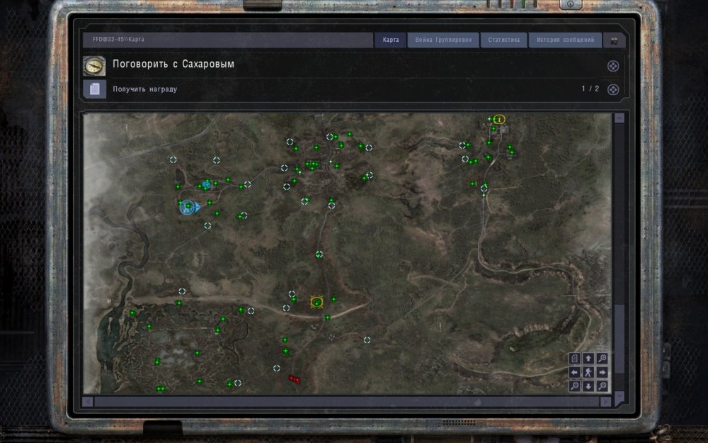708x443 pixels.
Task: Click the compass icon beside Поговорить с Сахаровым
Action: (94, 65)
